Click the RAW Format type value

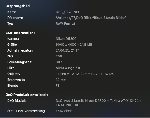pos(66,24)
